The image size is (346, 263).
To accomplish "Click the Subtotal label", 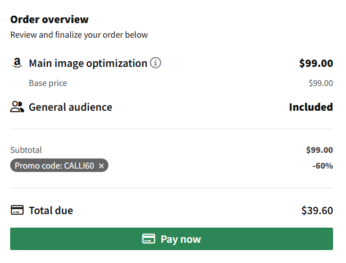I will [x=26, y=150].
